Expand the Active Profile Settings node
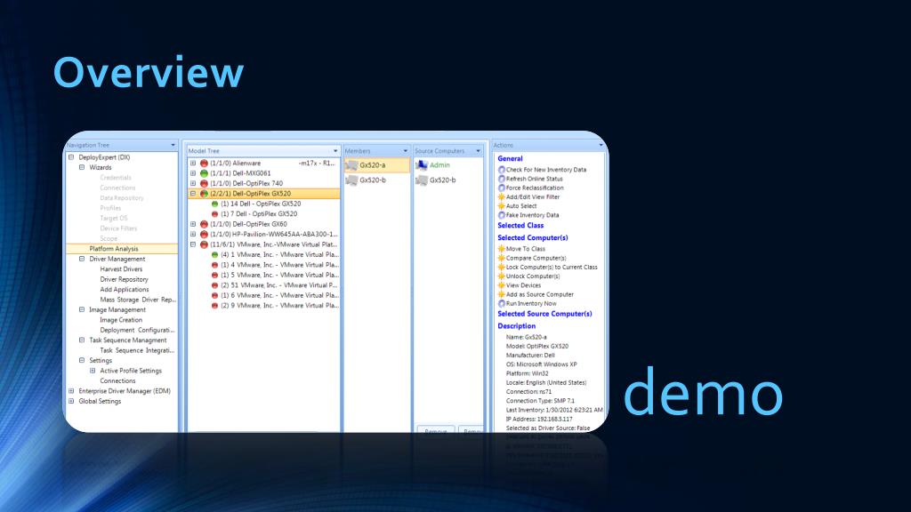The height and width of the screenshot is (512, 911). tap(93, 371)
